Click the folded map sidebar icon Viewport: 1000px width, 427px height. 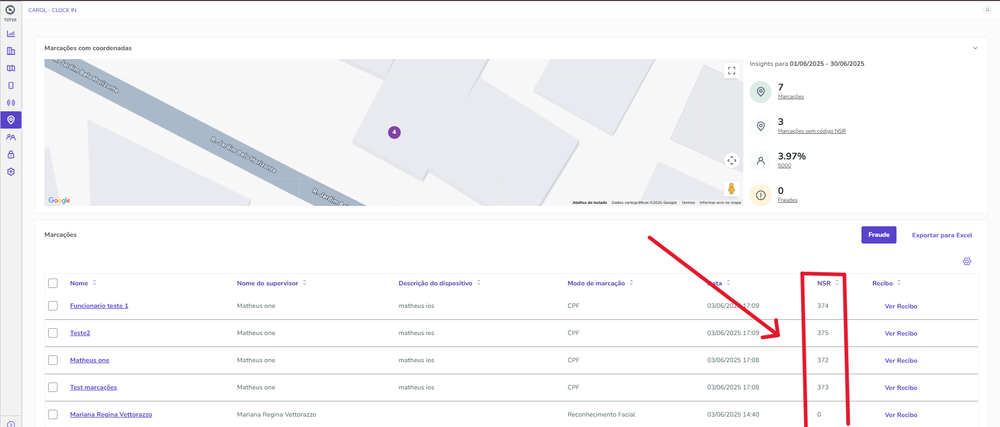tap(10, 68)
